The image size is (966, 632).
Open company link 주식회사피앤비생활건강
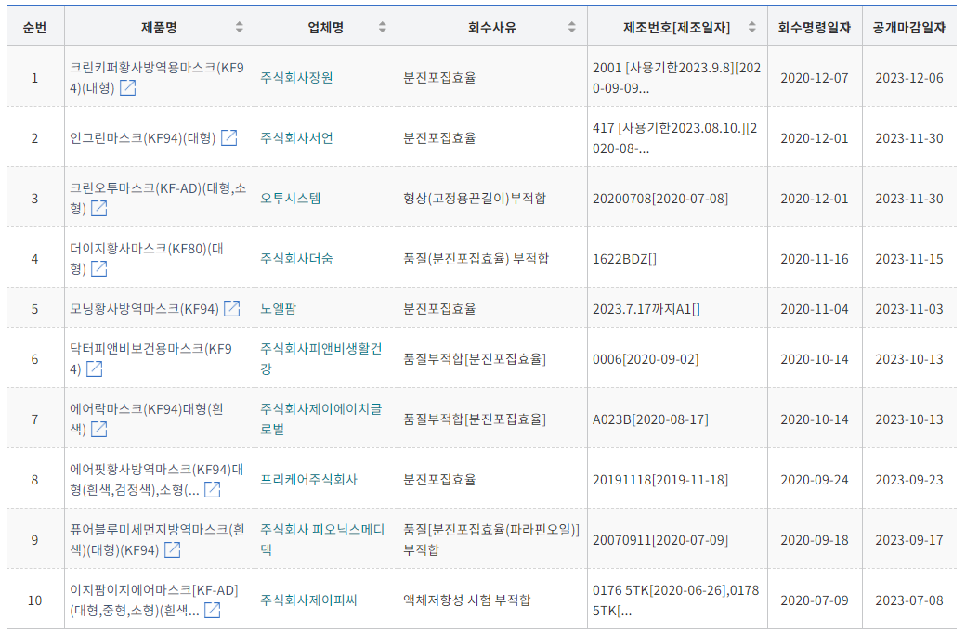click(321, 359)
